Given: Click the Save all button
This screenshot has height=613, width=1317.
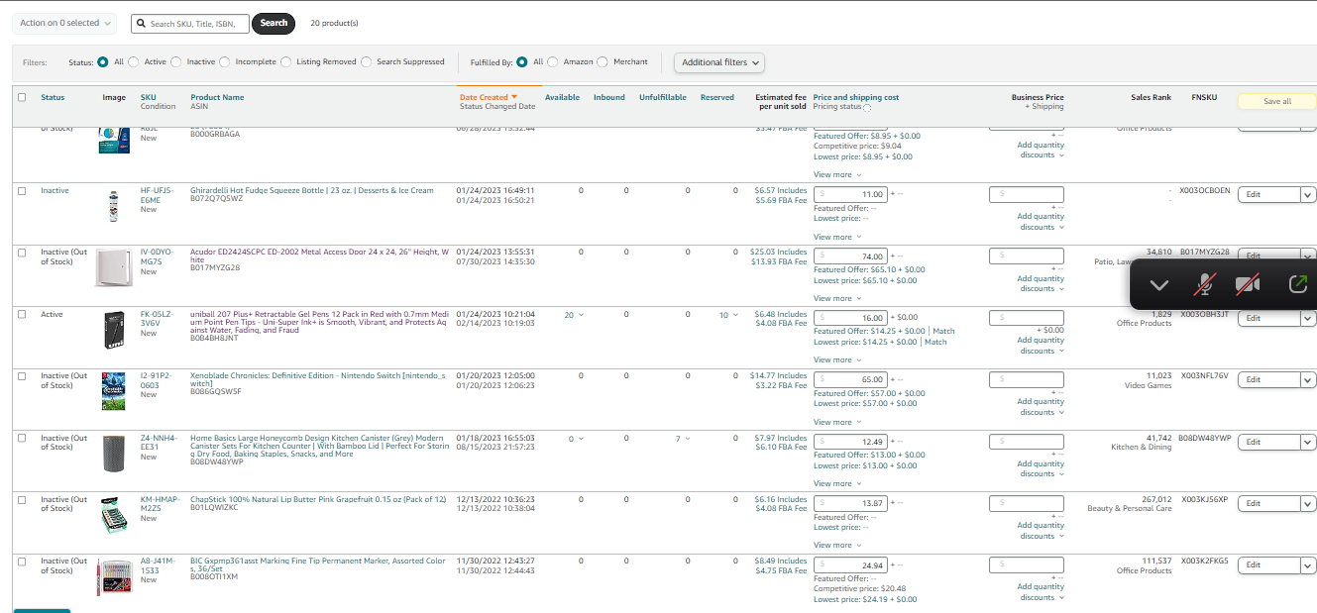Looking at the screenshot, I should click(x=1277, y=101).
